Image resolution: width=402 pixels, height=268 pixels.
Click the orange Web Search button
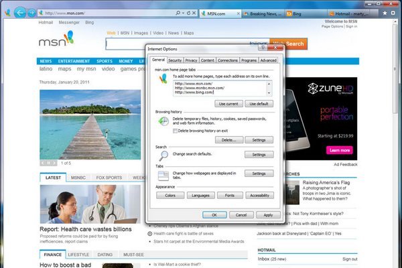click(x=288, y=44)
